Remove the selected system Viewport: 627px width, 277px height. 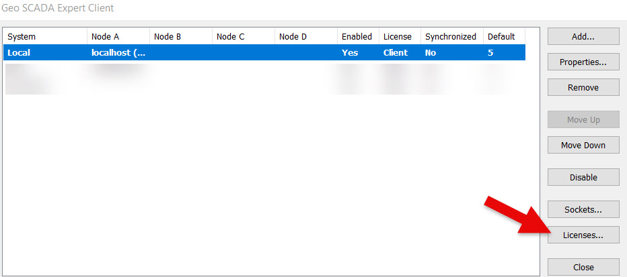click(x=583, y=87)
